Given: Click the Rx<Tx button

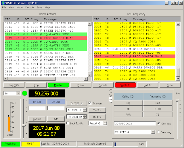Looking at the screenshot, I should click(x=97, y=117).
